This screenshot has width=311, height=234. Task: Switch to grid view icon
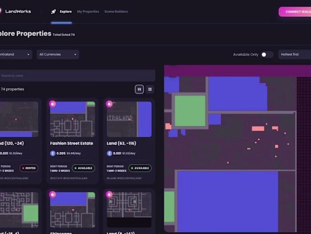(x=150, y=89)
